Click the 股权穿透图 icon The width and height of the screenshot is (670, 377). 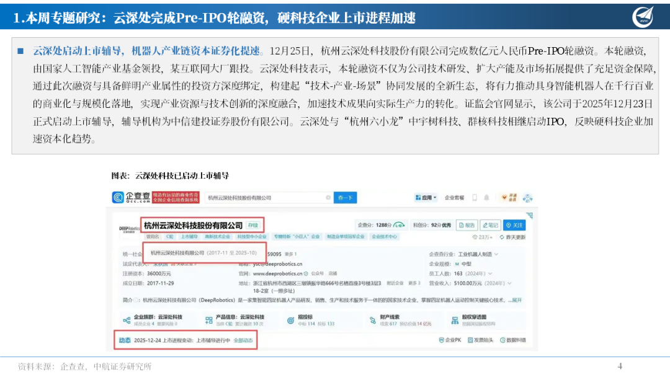click(x=455, y=320)
